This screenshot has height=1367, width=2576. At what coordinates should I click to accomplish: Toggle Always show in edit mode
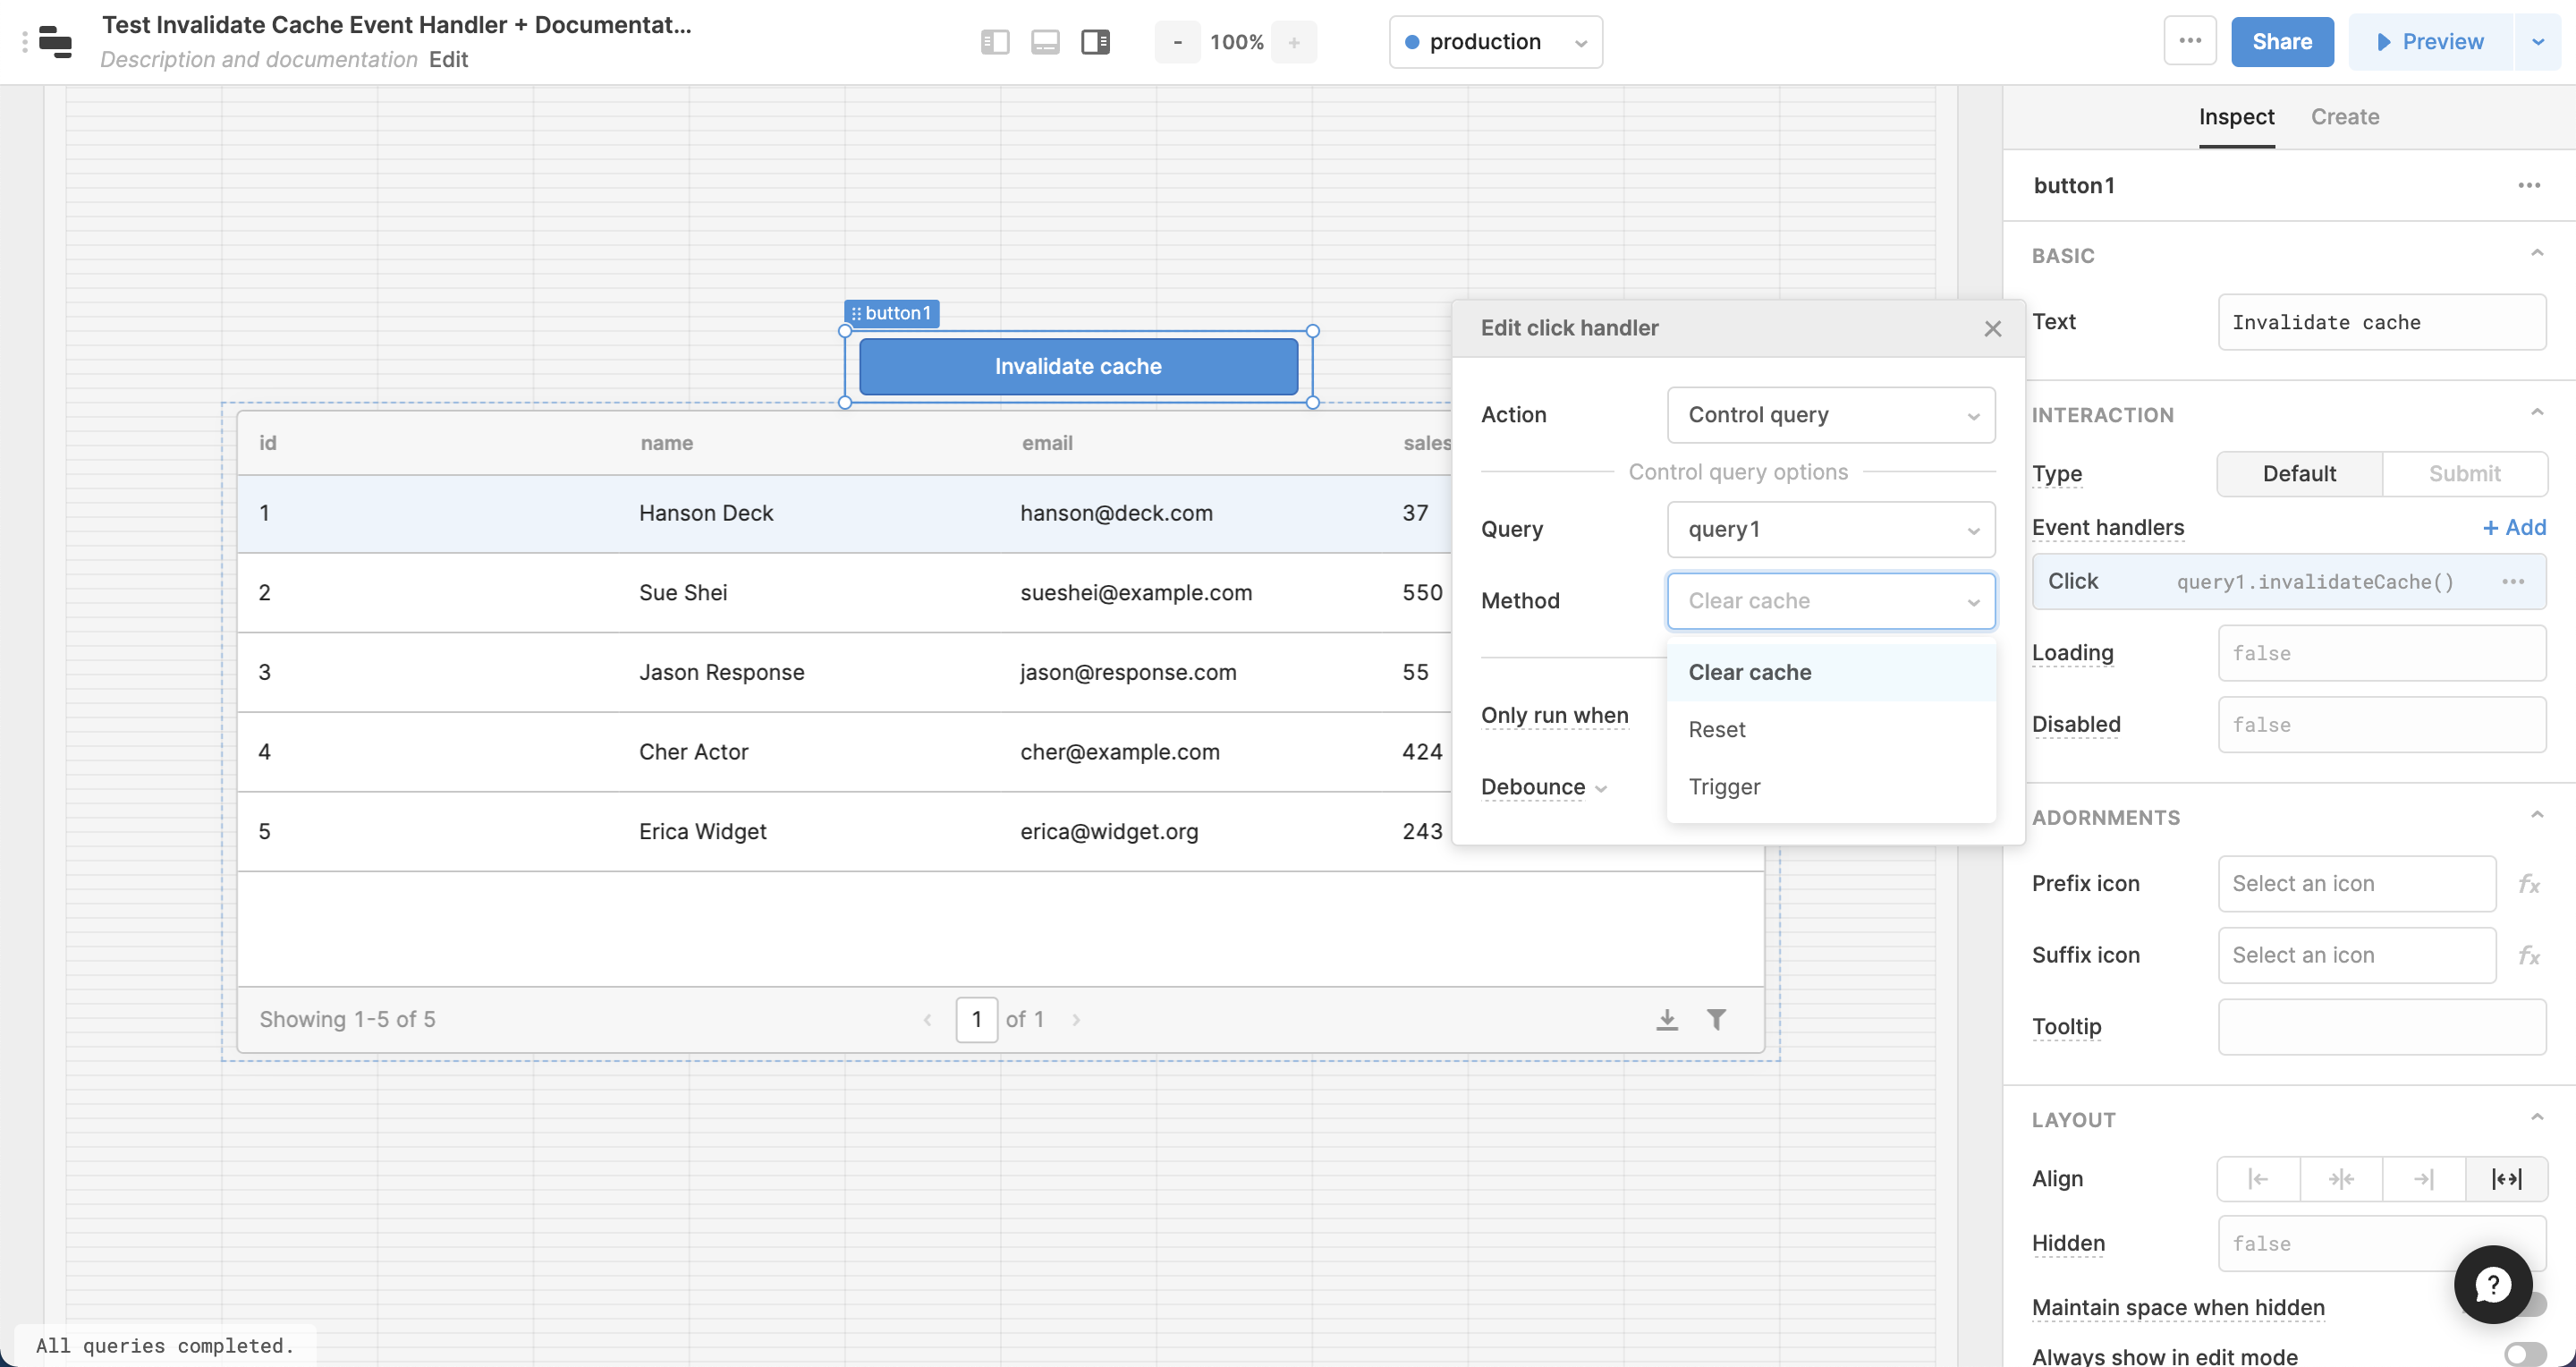[2524, 1354]
